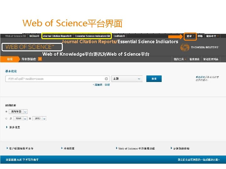
Task: Open 检索历史 search history
Action: (x=194, y=59)
